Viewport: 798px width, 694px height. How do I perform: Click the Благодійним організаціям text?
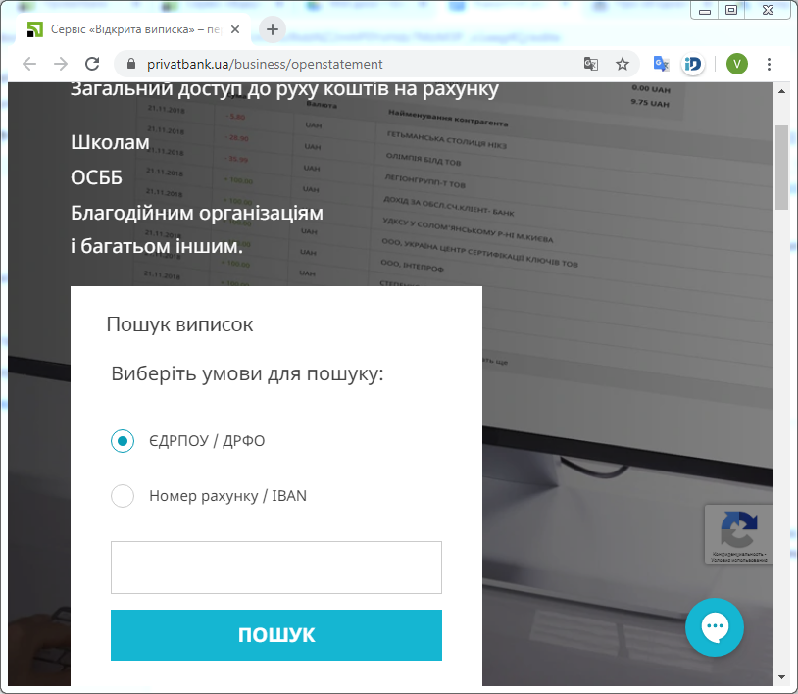[197, 213]
